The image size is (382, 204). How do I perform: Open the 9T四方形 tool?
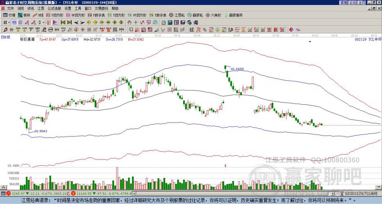pyautogui.click(x=137, y=15)
